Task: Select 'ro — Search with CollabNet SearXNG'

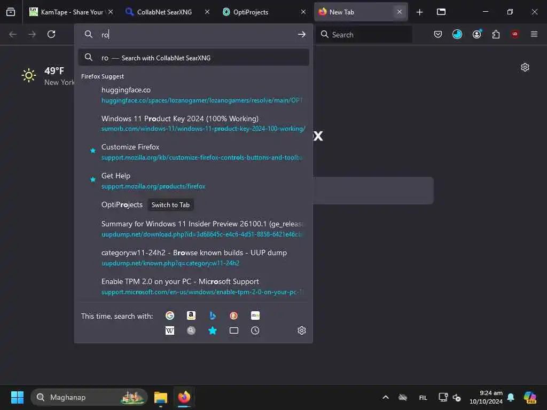Action: [x=193, y=58]
